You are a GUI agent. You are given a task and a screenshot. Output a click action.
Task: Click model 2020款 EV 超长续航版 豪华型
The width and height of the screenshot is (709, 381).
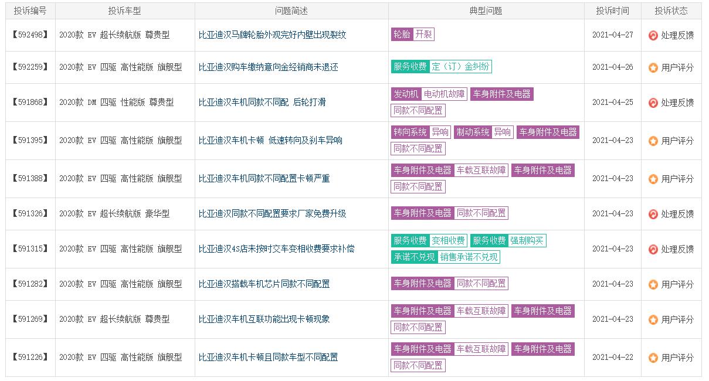tap(114, 214)
